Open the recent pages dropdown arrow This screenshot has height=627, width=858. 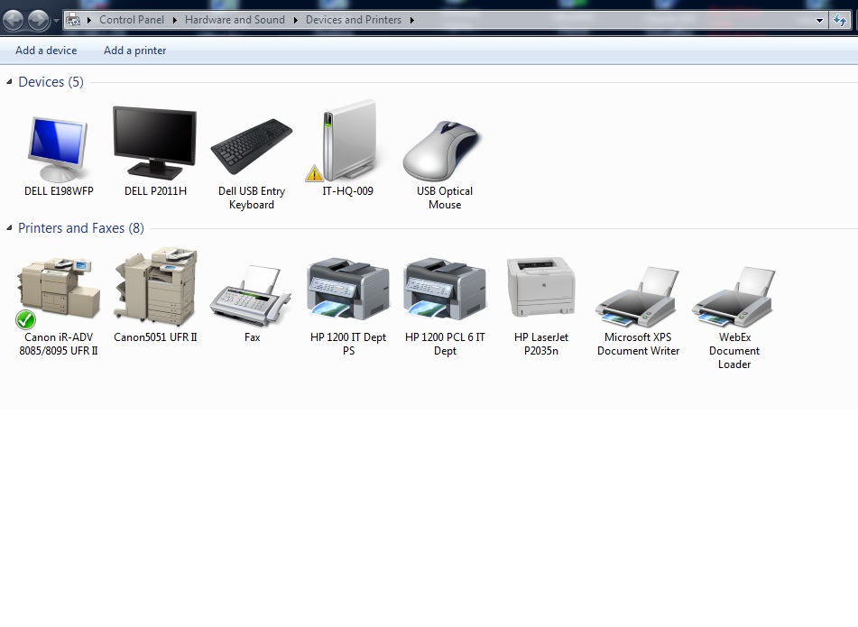coord(56,21)
